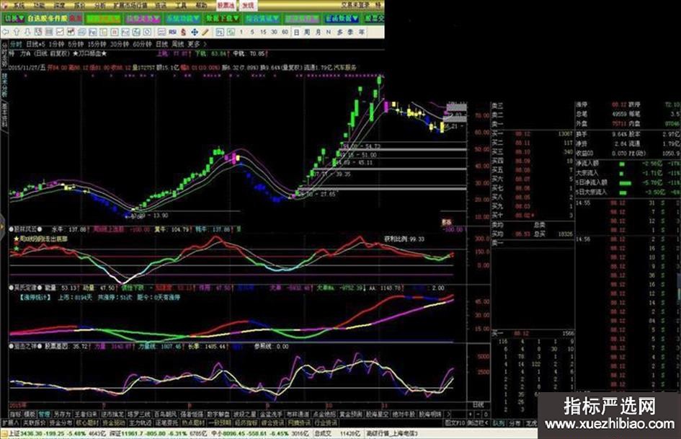Switch to 30-minute period button
The image size is (681, 439).
click(x=274, y=32)
